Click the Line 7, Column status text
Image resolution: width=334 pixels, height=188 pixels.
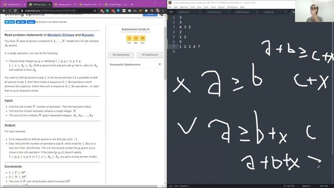click(181, 186)
